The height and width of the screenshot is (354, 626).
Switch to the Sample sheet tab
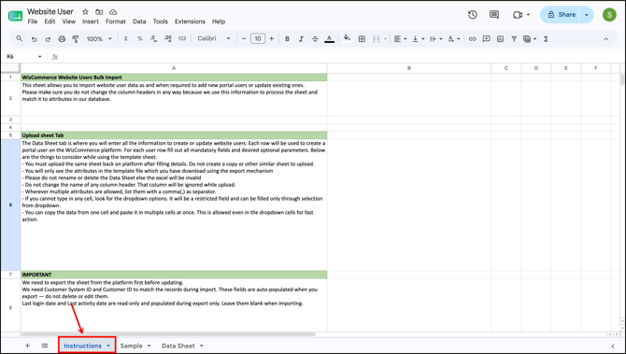pyautogui.click(x=132, y=346)
